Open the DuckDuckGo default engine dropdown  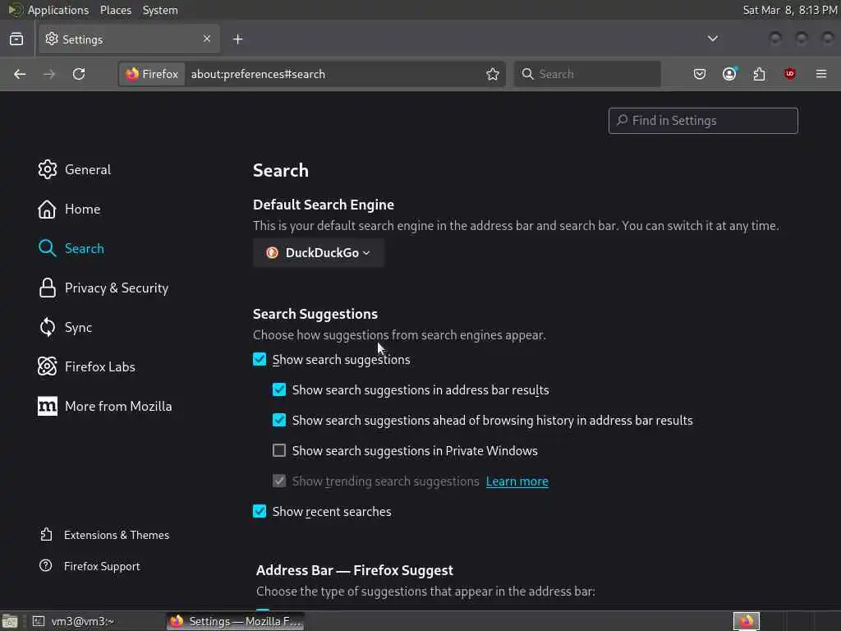[x=319, y=252]
